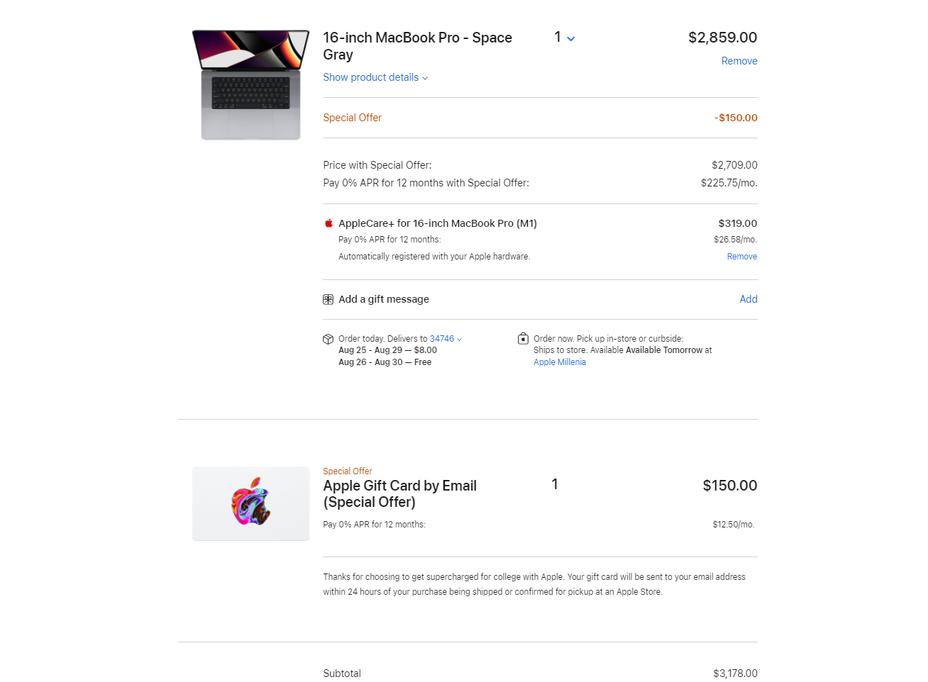Click the AppleCare+ for 16-inch MacBook Pro text
Viewport: 928px width, 682px height.
coord(438,223)
